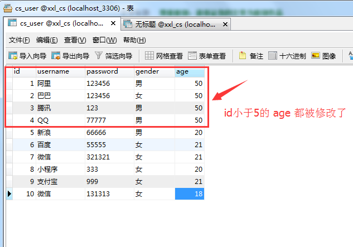This screenshot has width=353, height=247.
Task: Select the row indicator arrow of row 10
Action: (x=9, y=193)
